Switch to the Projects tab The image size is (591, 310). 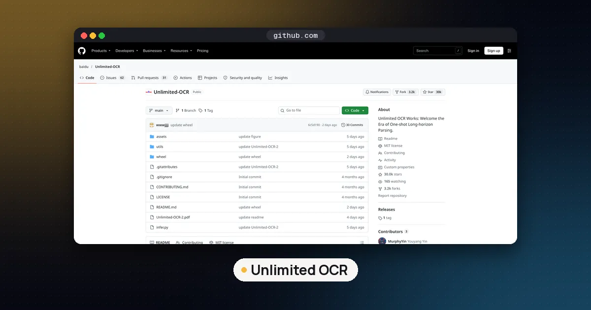pos(207,78)
